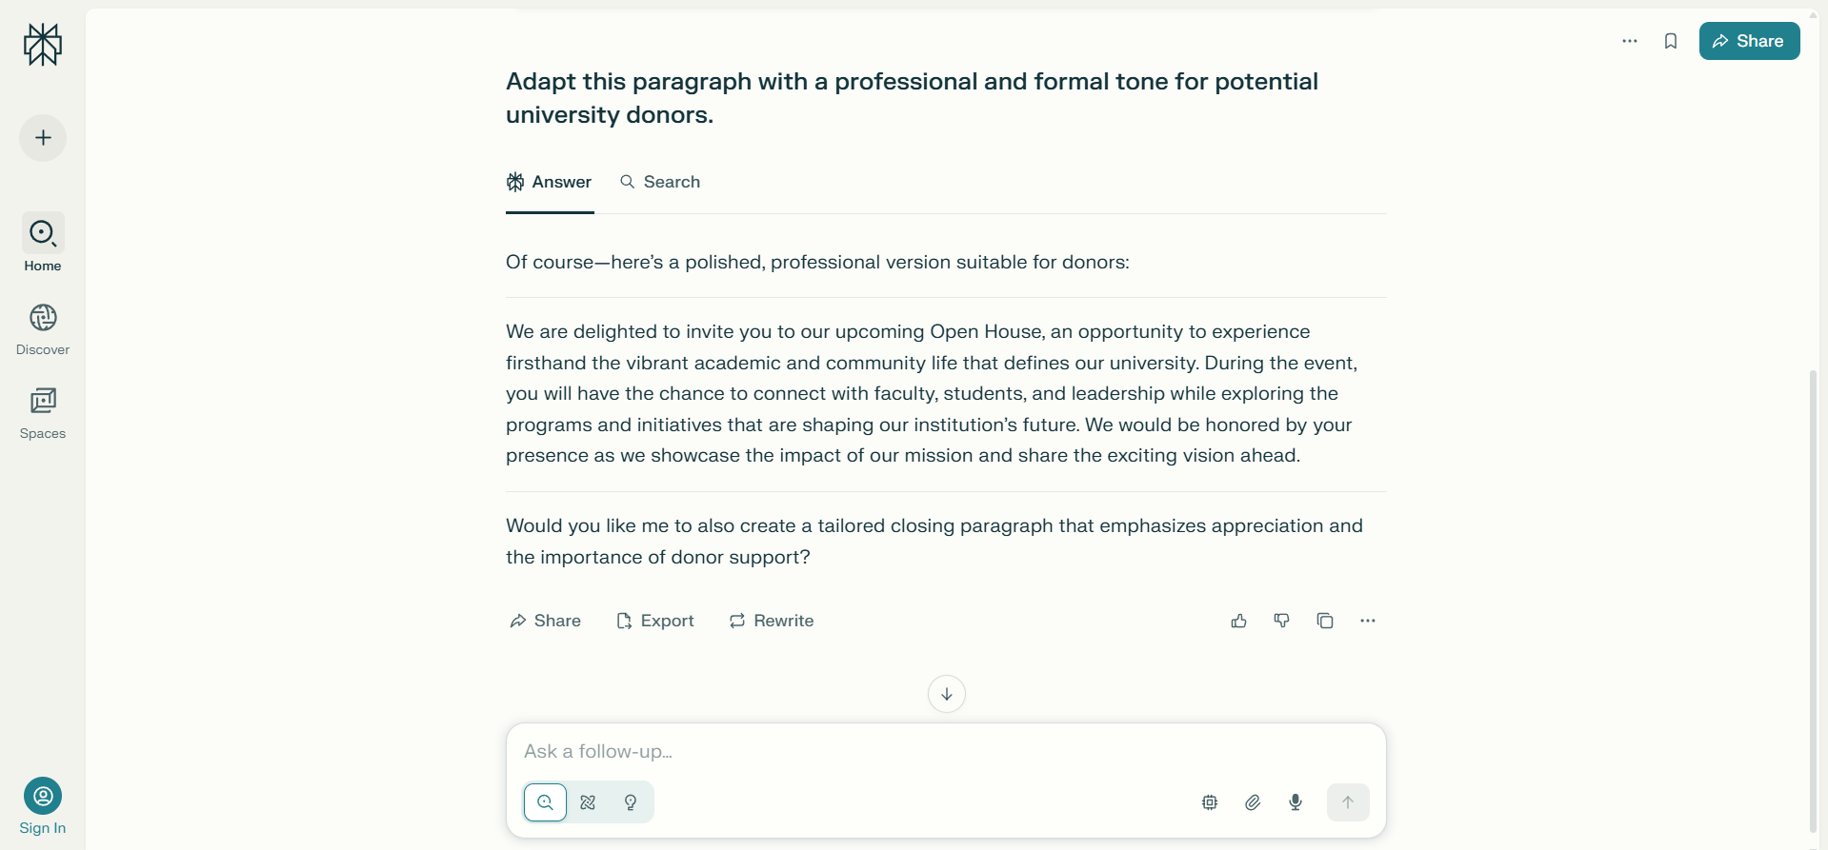Open the thread options ellipsis menu

coord(1629,41)
